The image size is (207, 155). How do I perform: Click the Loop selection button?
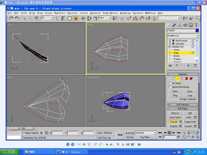[x=190, y=95]
